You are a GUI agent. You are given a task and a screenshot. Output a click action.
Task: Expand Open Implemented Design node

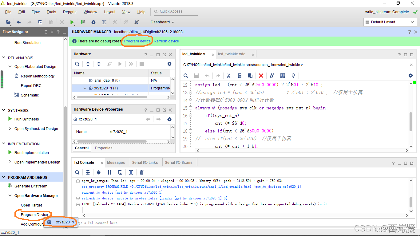[10, 162]
